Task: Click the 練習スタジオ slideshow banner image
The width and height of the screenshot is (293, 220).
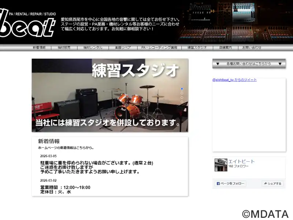Action: (x=110, y=95)
